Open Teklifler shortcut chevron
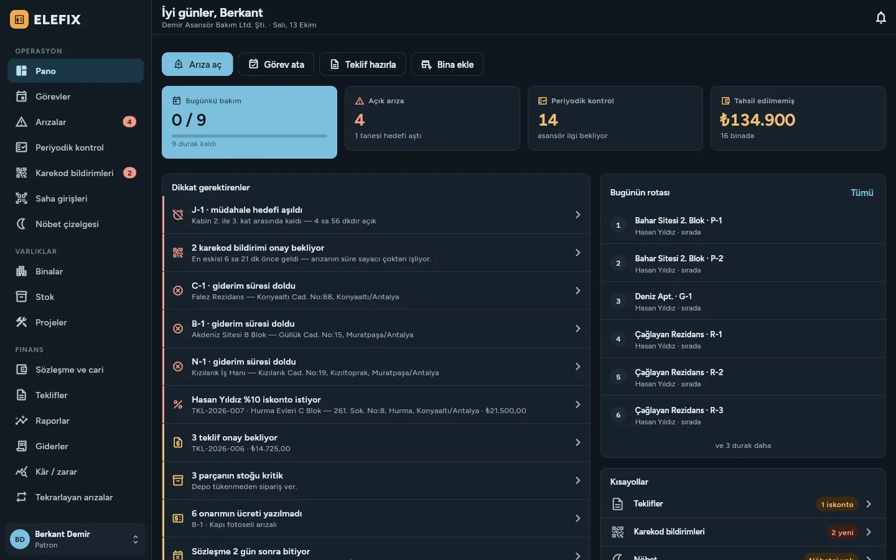 [x=869, y=504]
